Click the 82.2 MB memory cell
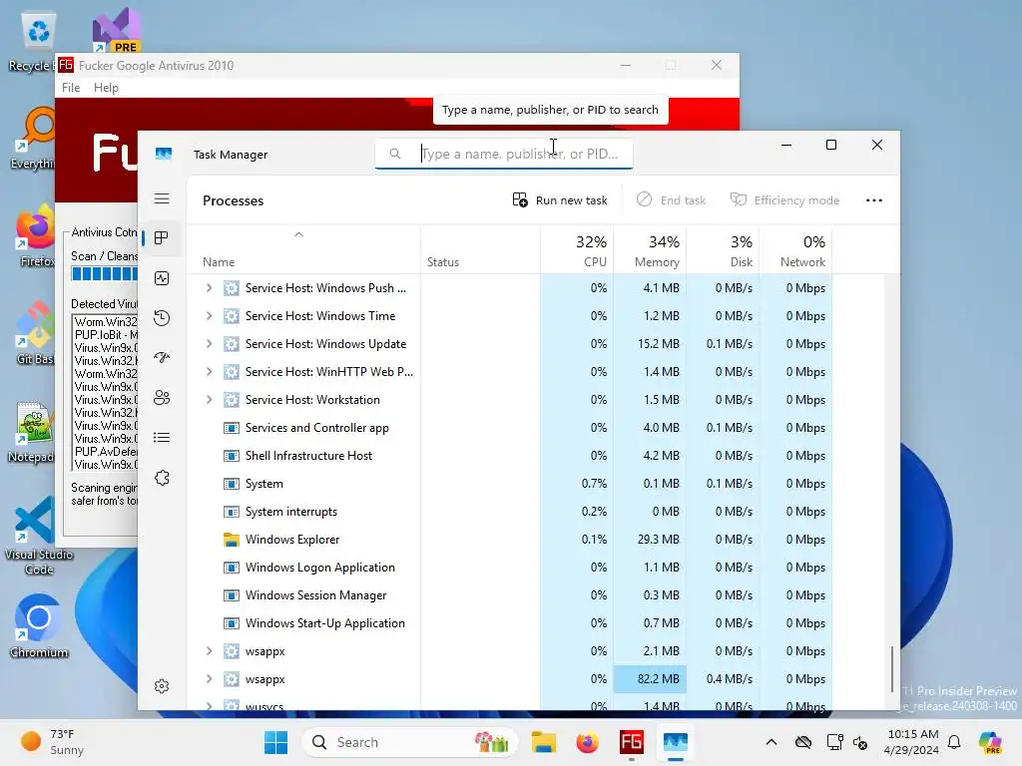Screen dimensions: 1022x766 pos(650,679)
